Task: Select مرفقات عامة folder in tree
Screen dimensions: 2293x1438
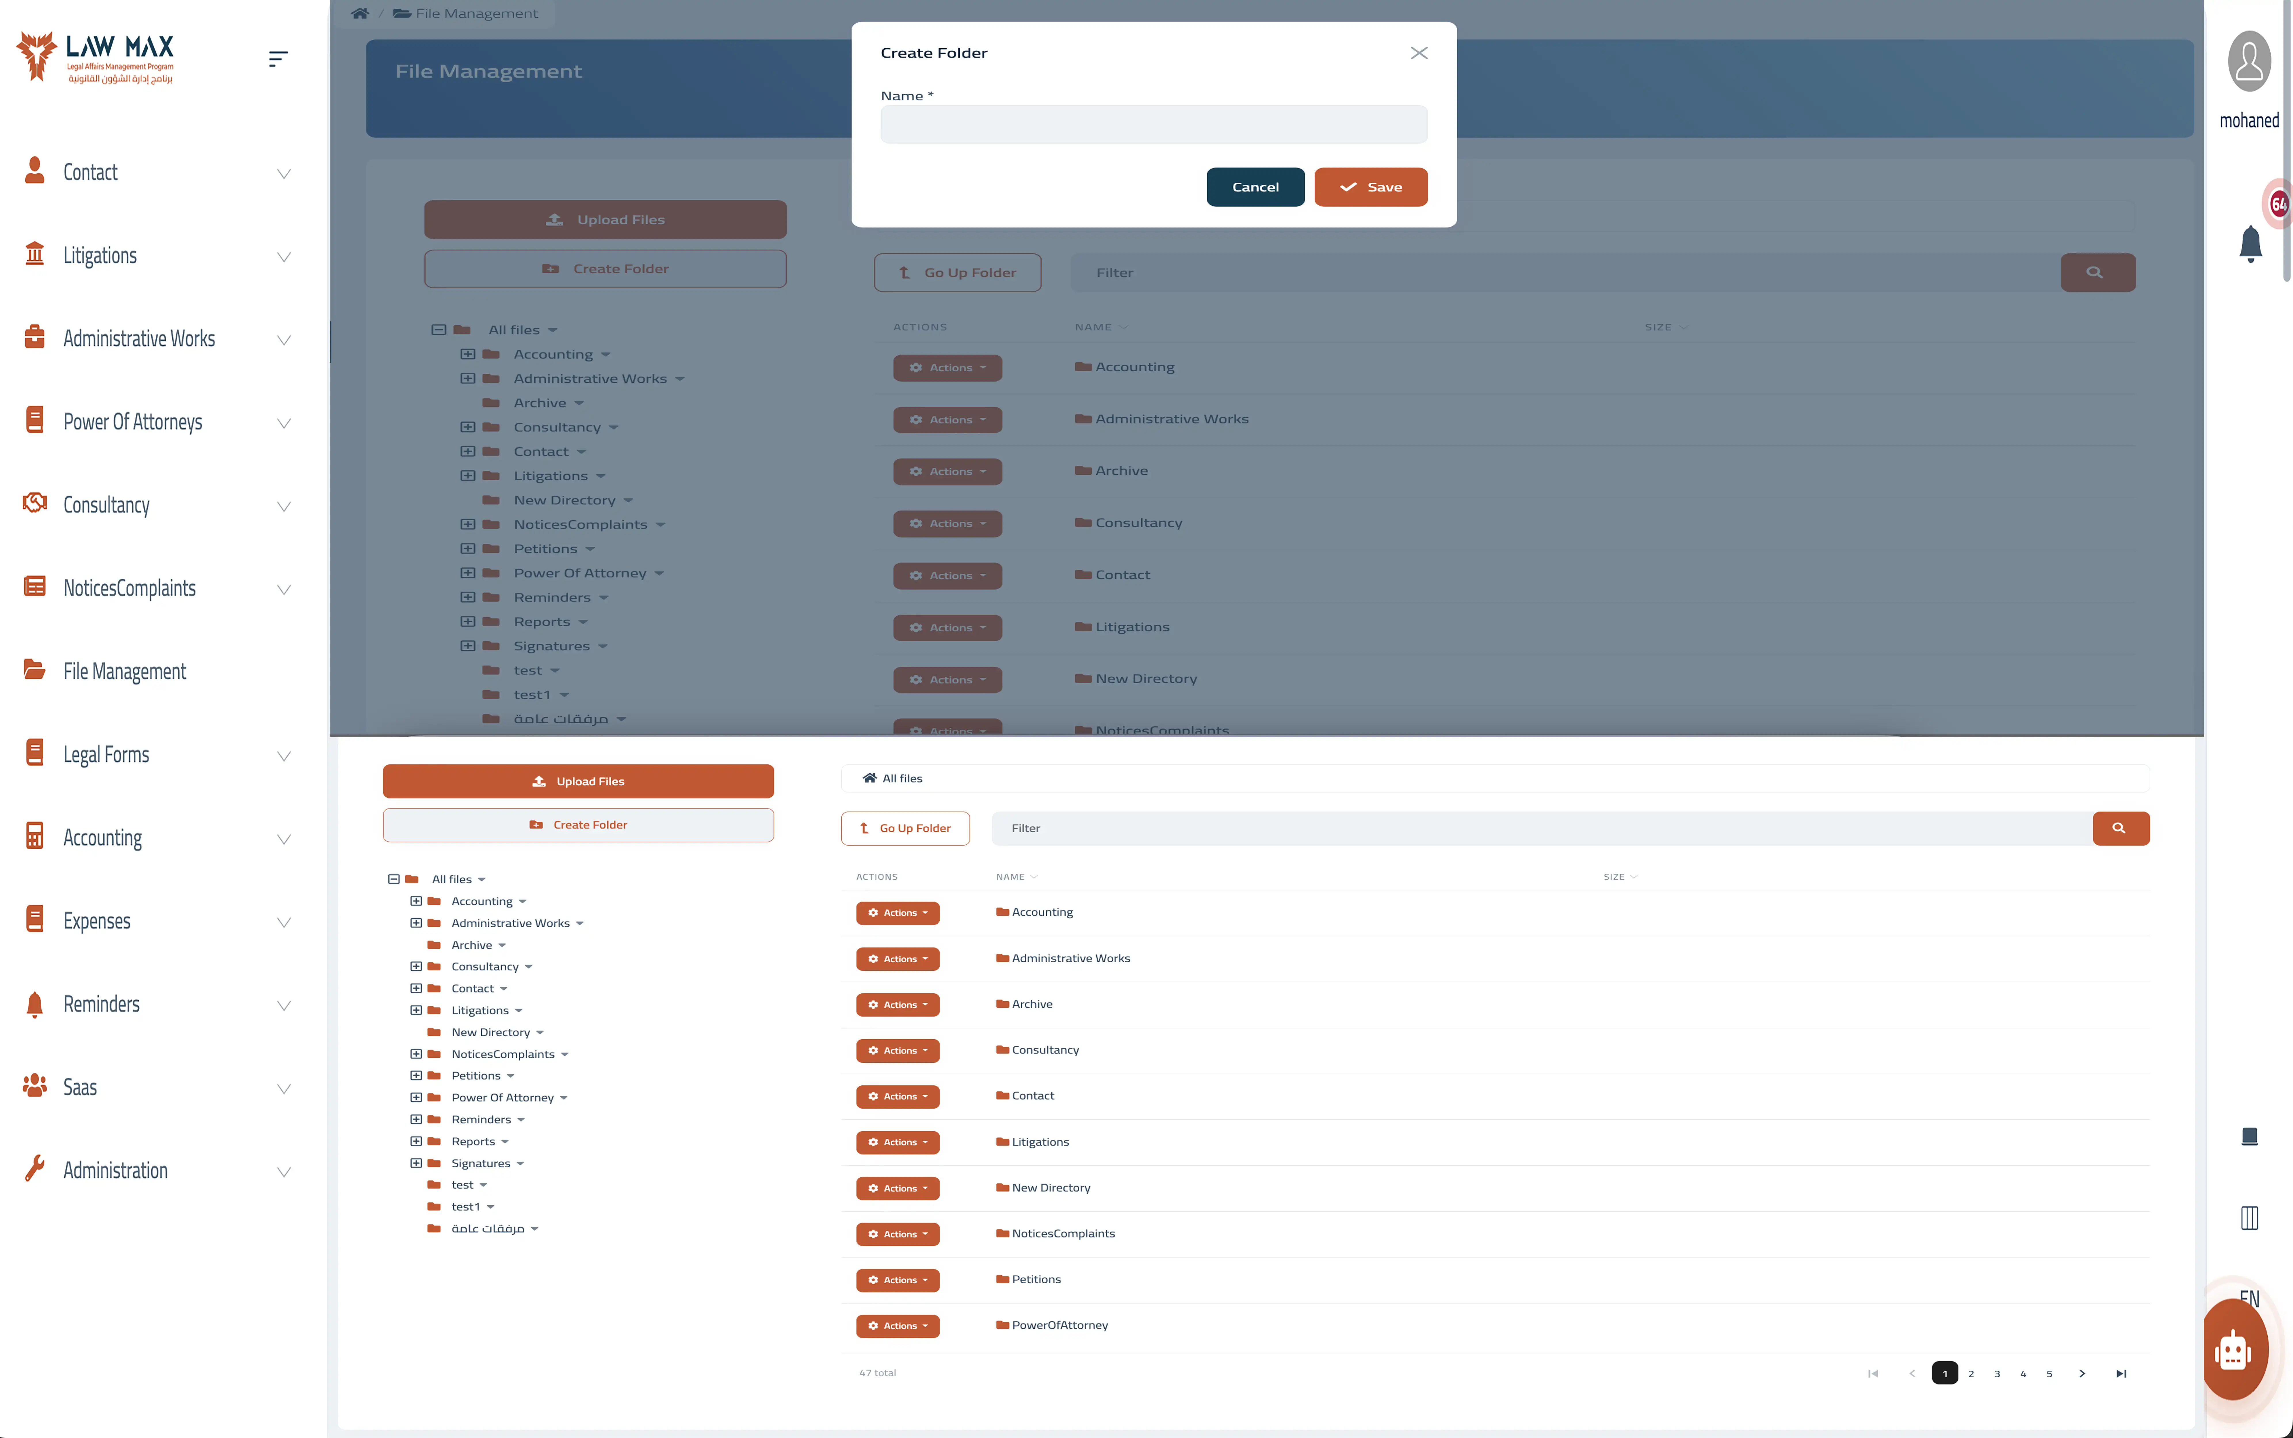Action: [x=488, y=1229]
